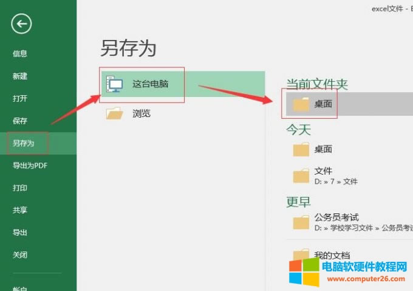The height and width of the screenshot is (291, 413).
Task: Select 导出 from the sidebar
Action: click(20, 232)
